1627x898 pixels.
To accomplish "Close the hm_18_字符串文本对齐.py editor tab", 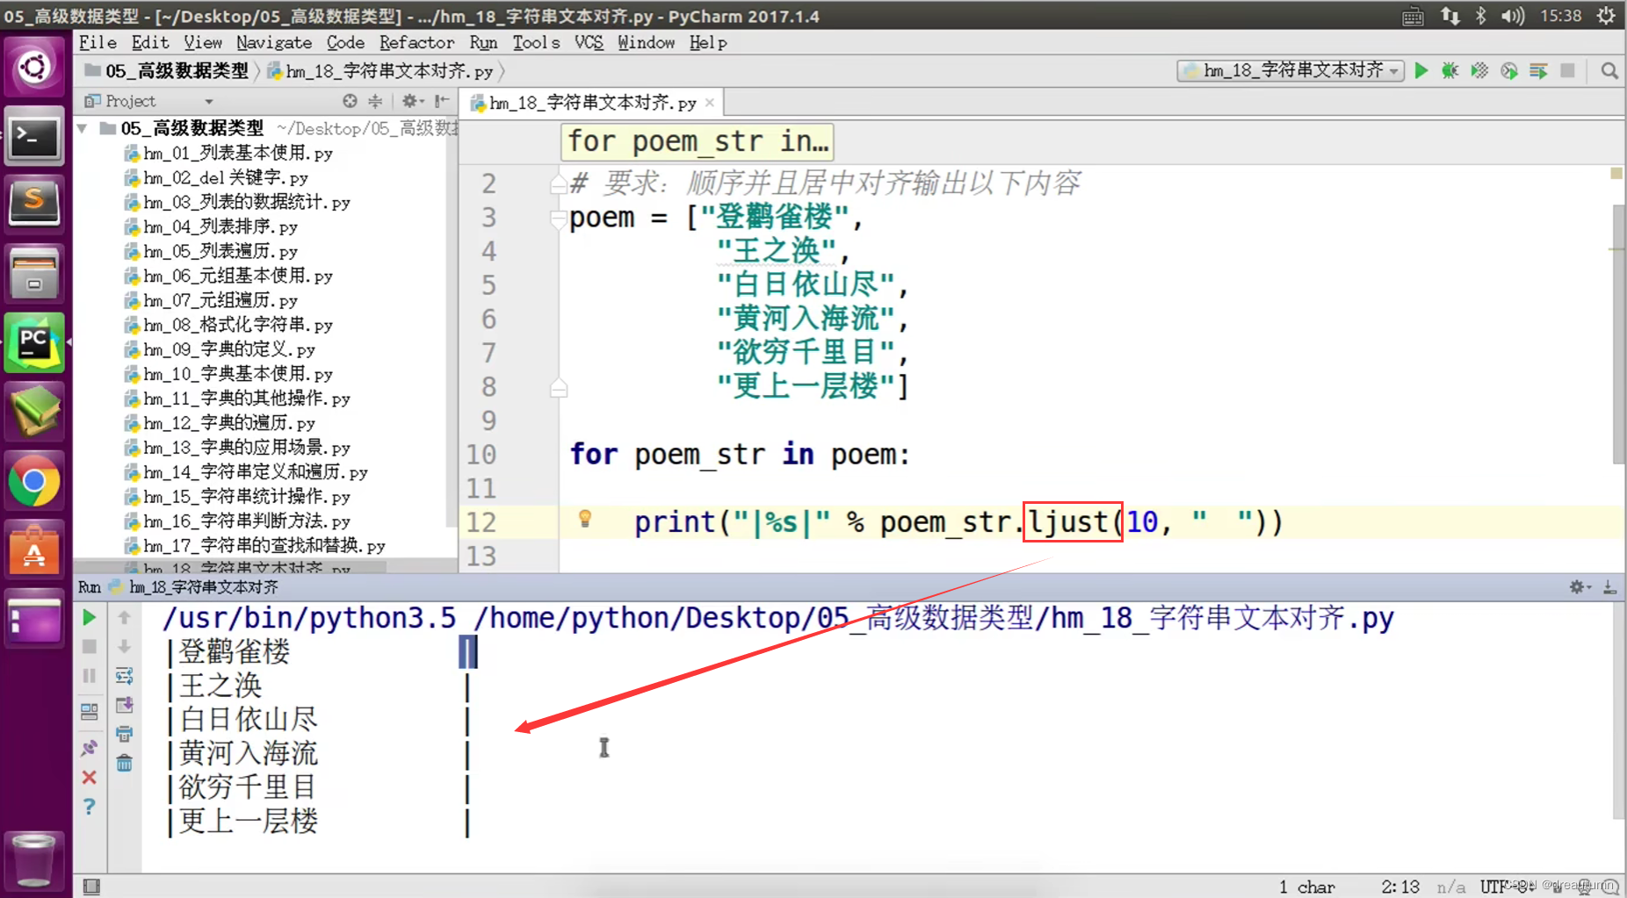I will click(x=710, y=104).
